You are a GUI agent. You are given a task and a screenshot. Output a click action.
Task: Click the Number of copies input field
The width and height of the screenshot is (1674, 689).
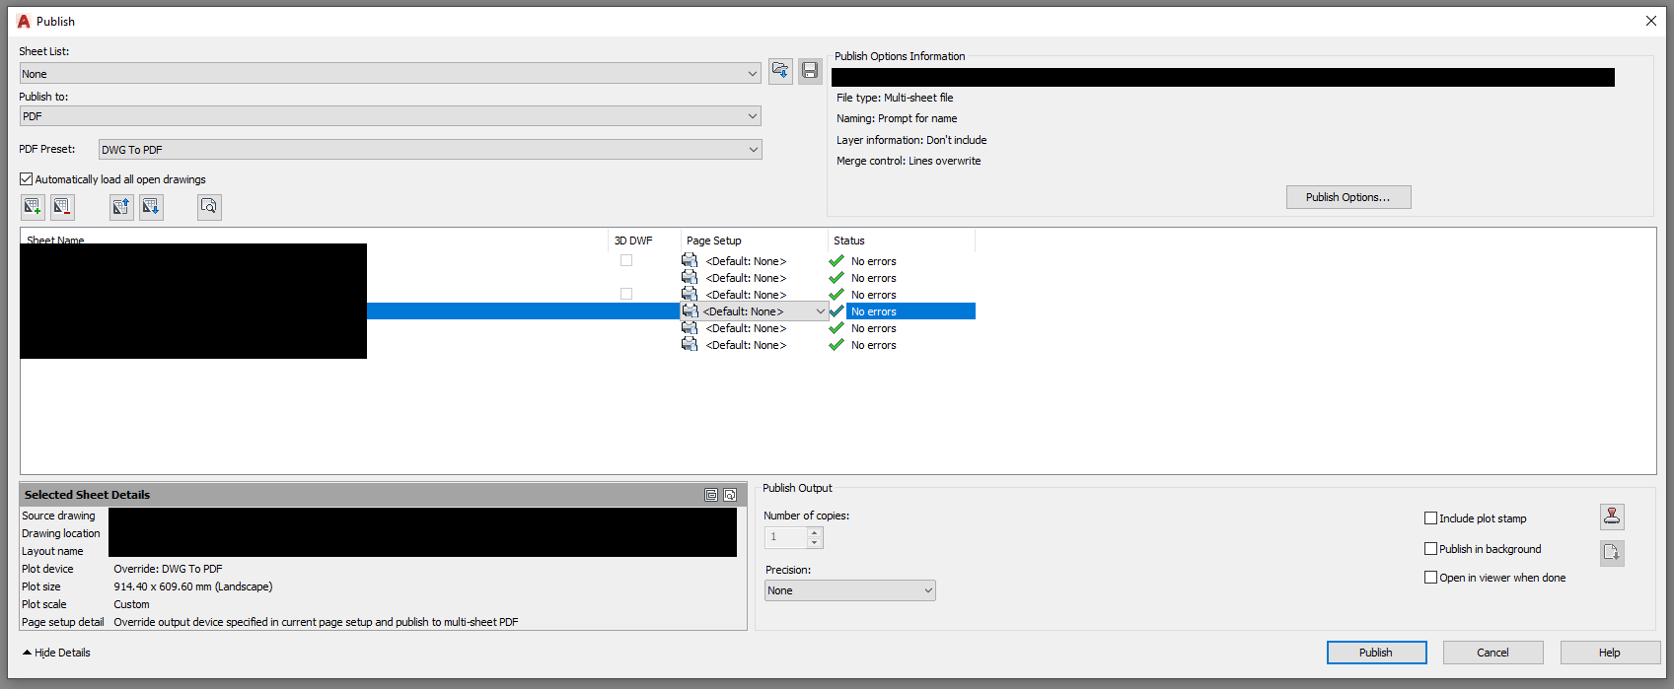pyautogui.click(x=786, y=537)
